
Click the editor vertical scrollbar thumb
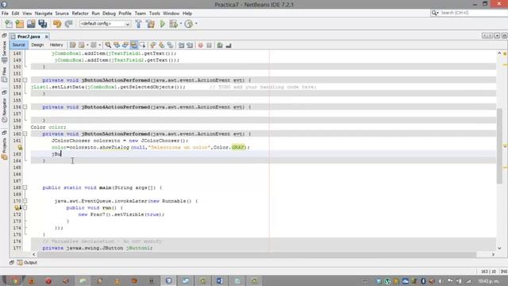pyautogui.click(x=499, y=146)
